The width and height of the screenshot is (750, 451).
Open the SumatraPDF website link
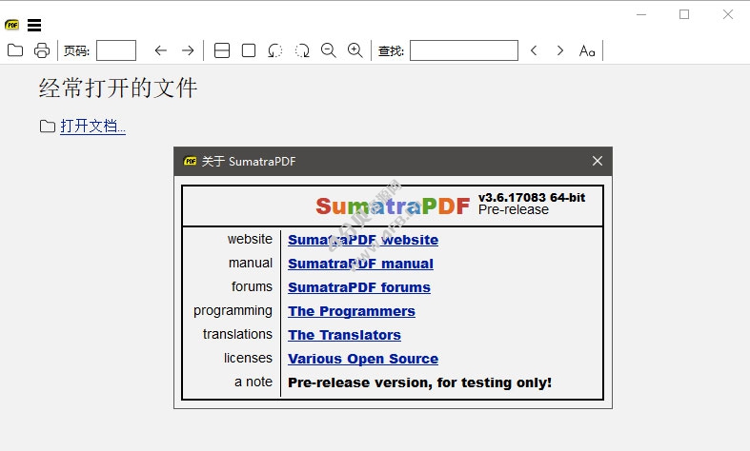pyautogui.click(x=363, y=240)
